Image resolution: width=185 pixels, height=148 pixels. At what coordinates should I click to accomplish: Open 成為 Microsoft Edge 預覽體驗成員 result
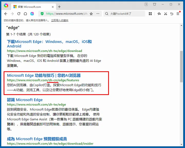pyautogui.click(x=37, y=139)
